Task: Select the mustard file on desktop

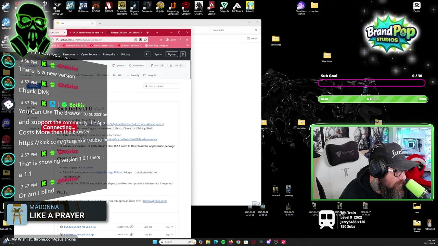Action: coord(276,191)
